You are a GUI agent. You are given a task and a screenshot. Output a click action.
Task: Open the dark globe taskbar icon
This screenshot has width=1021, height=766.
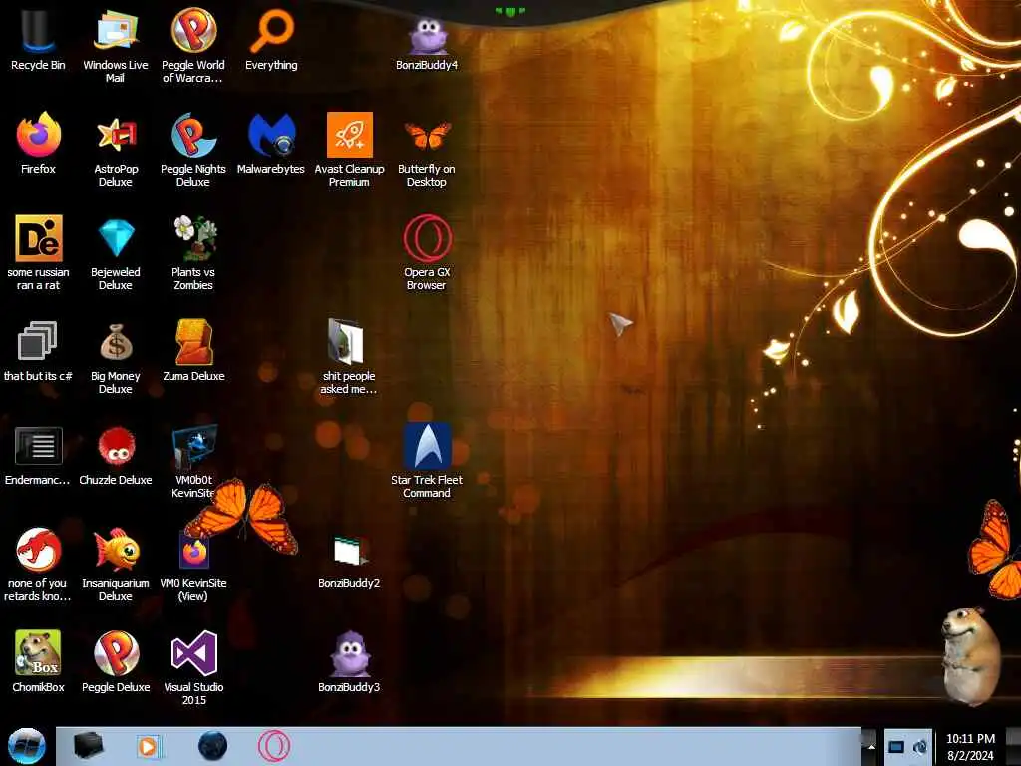(213, 746)
